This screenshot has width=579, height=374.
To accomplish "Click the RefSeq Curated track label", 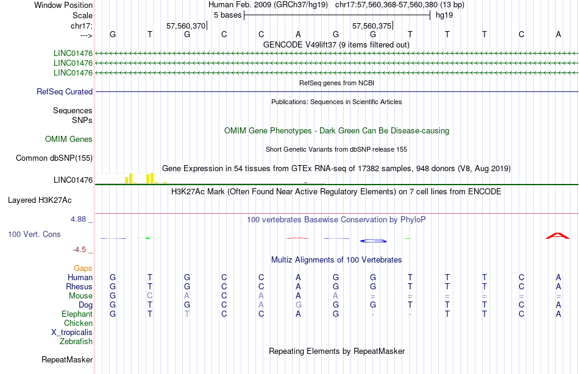I will coord(65,91).
